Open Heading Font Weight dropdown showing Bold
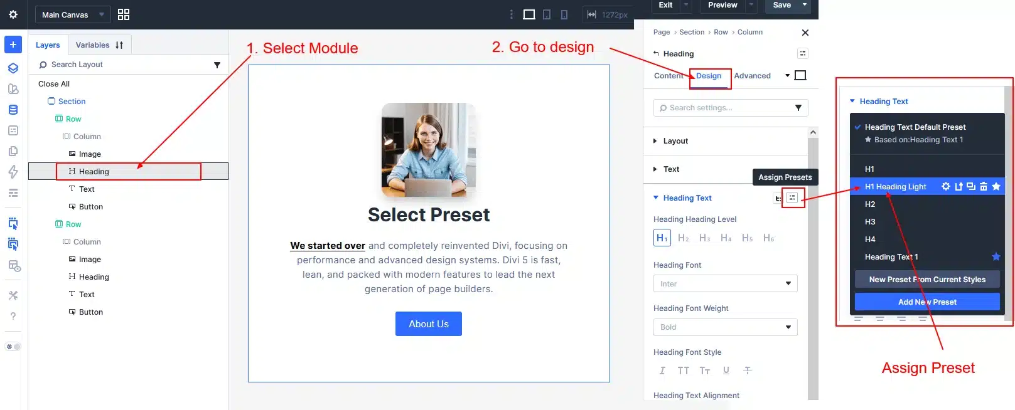 (x=726, y=327)
